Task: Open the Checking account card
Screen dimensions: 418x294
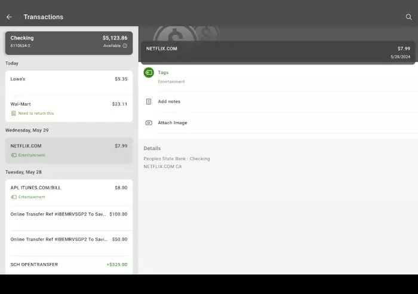Action: (x=69, y=43)
